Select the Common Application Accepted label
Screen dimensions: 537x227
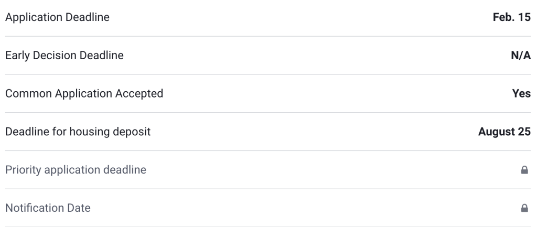(84, 94)
